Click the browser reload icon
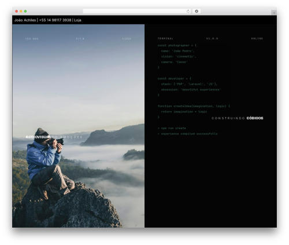The image size is (289, 245). point(188,12)
